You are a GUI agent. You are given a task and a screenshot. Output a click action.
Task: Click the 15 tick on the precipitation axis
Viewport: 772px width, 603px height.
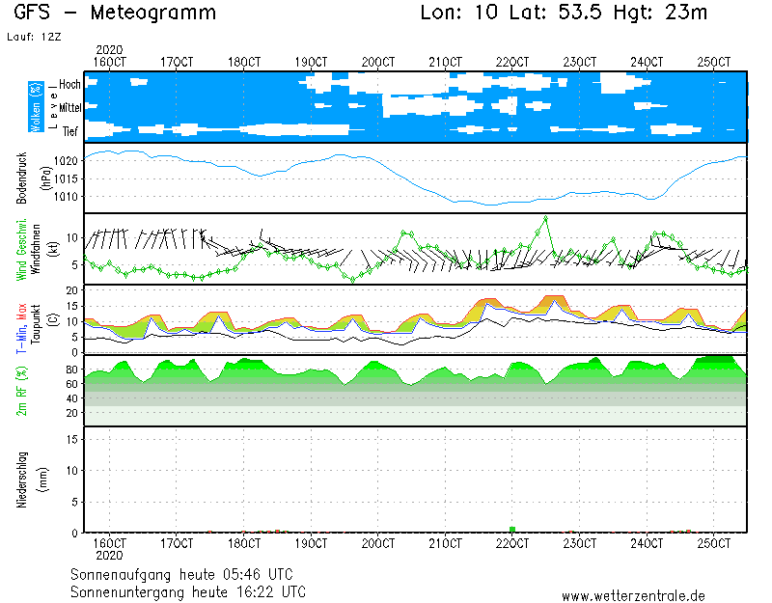pyautogui.click(x=71, y=439)
